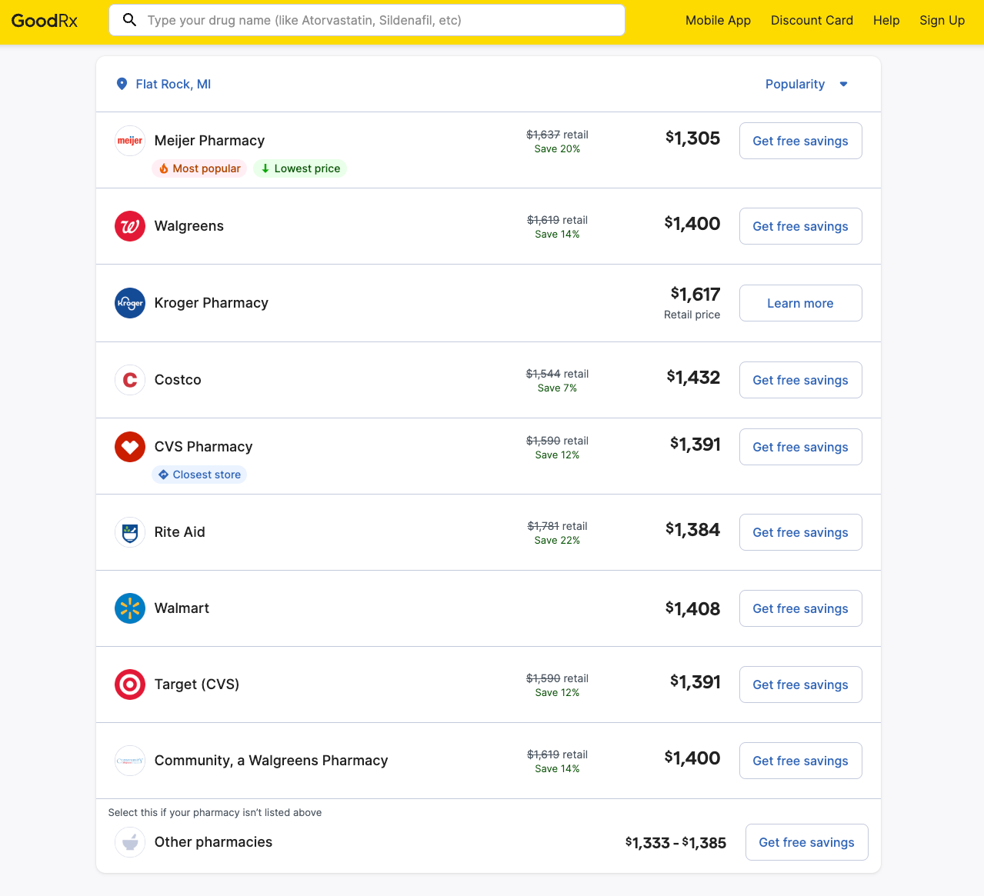
Task: Get free savings for Meijer Pharmacy
Action: (x=800, y=141)
